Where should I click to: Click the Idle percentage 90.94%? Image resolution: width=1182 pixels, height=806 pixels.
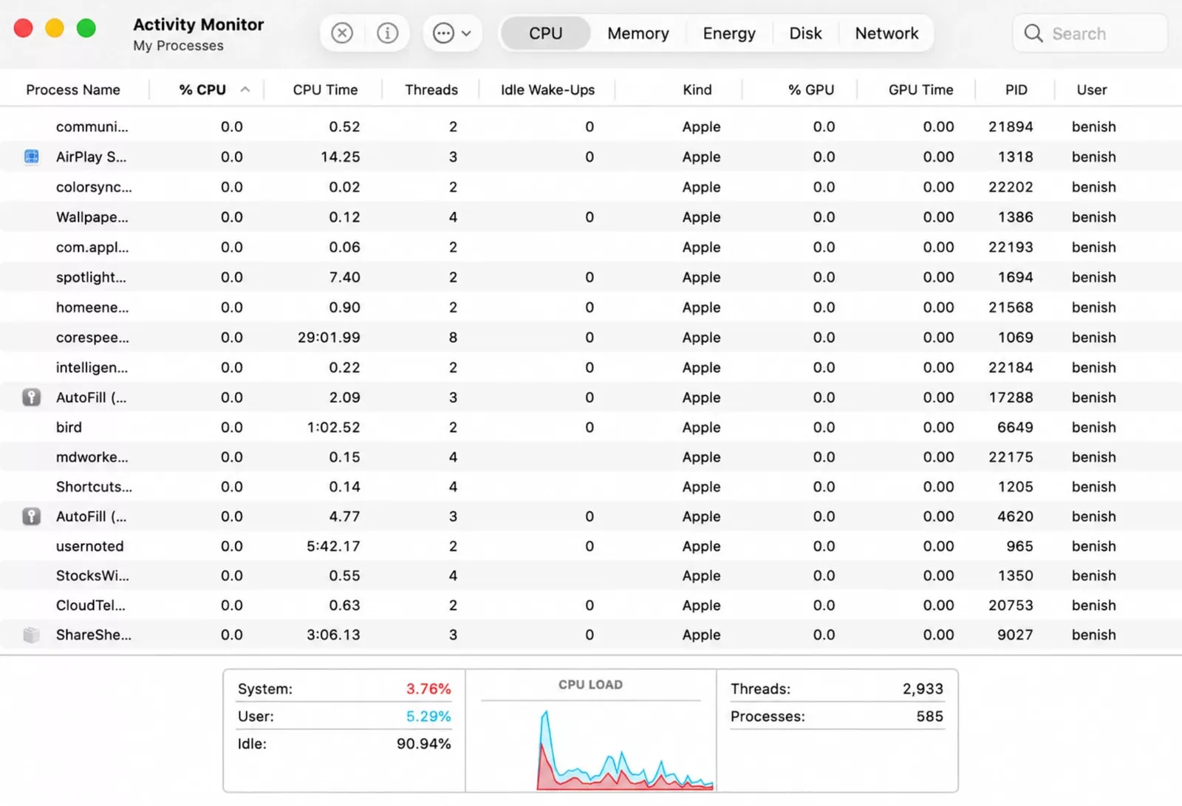pos(423,743)
